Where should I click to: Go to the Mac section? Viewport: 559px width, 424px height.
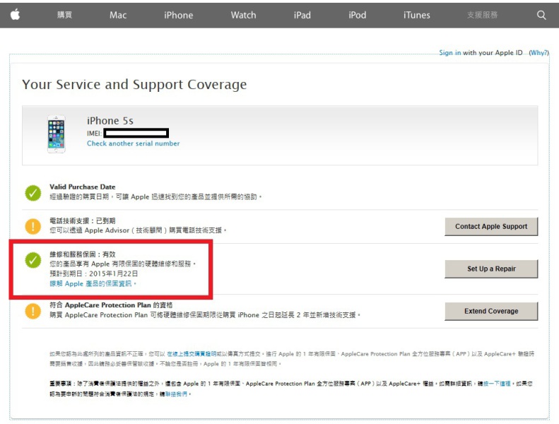[118, 15]
